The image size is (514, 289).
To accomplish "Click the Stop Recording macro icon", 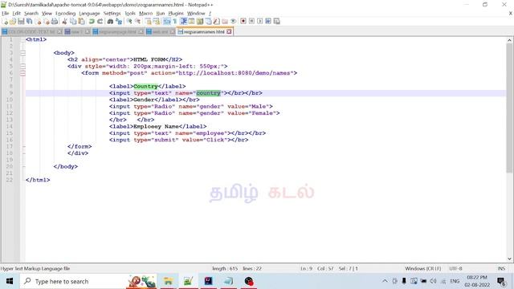I will [251, 22].
